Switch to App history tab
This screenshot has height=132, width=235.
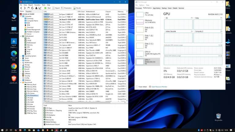tap(156, 8)
